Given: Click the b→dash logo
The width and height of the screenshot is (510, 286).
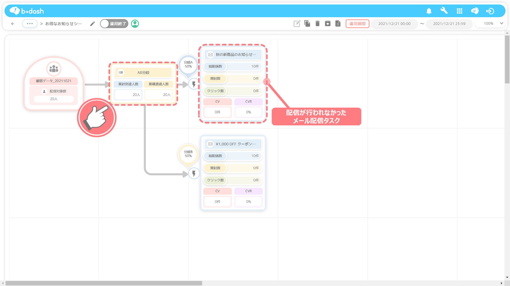Looking at the screenshot, I should 26,11.
